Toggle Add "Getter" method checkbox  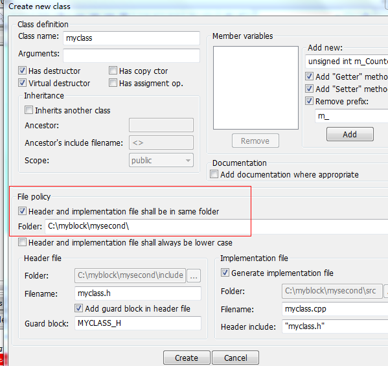[309, 76]
